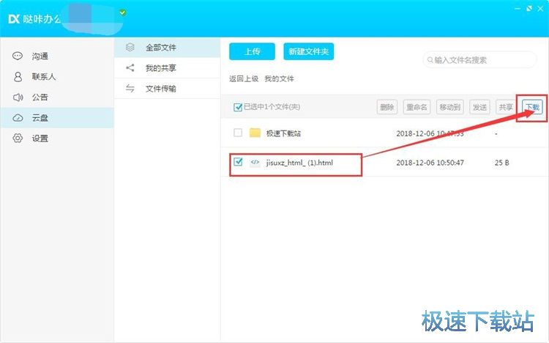
Task: Maximize the 哒咔办公 window
Action: click(x=529, y=8)
